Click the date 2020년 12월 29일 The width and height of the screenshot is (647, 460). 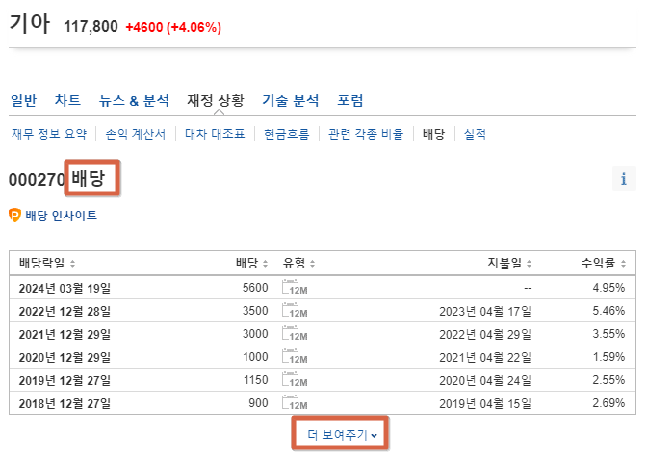(65, 357)
